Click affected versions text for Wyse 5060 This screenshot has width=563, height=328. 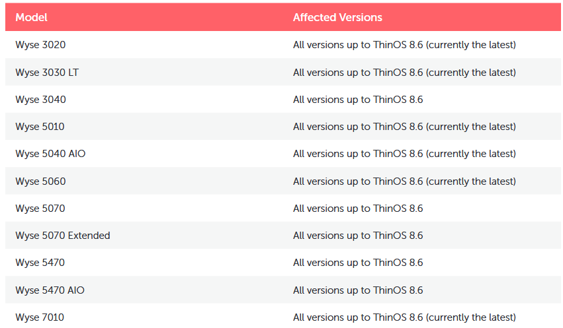[404, 181]
